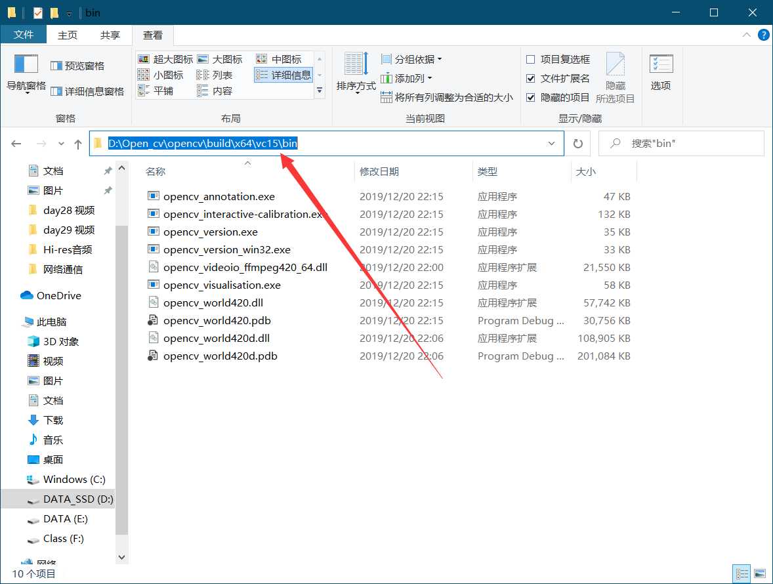Select opencv_world420d.pdb file
Screen dimensions: 773x584
220,356
